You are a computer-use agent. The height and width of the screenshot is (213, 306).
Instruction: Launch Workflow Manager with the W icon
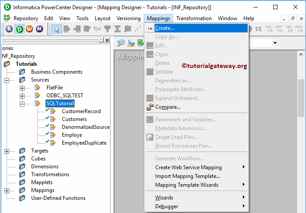coord(29,29)
